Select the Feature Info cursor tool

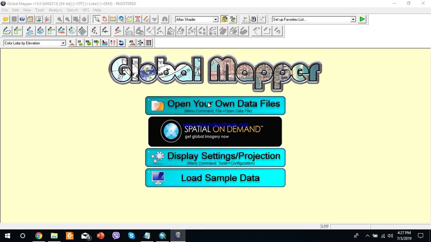[121, 19]
